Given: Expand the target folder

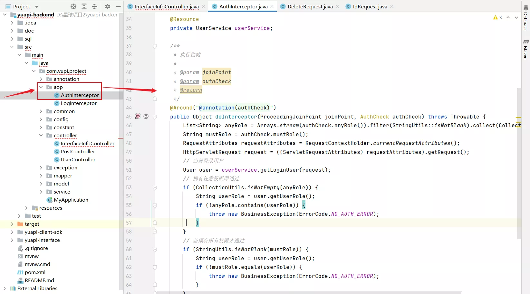Looking at the screenshot, I should click(x=12, y=224).
